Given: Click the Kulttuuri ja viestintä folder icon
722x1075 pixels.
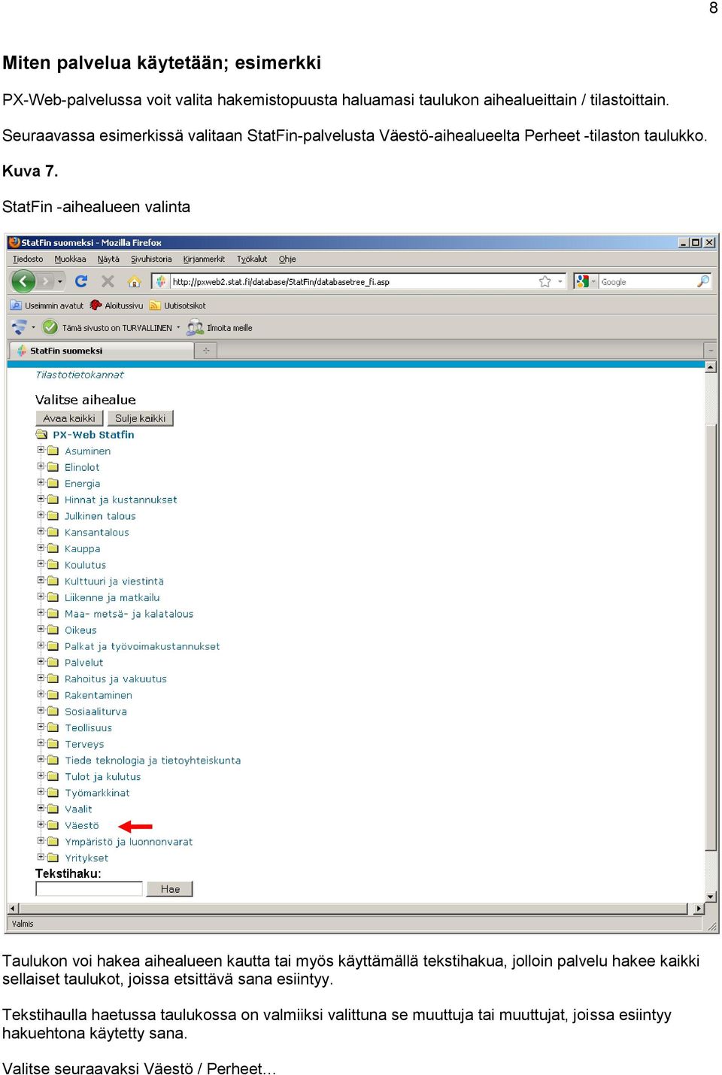Looking at the screenshot, I should tap(53, 581).
